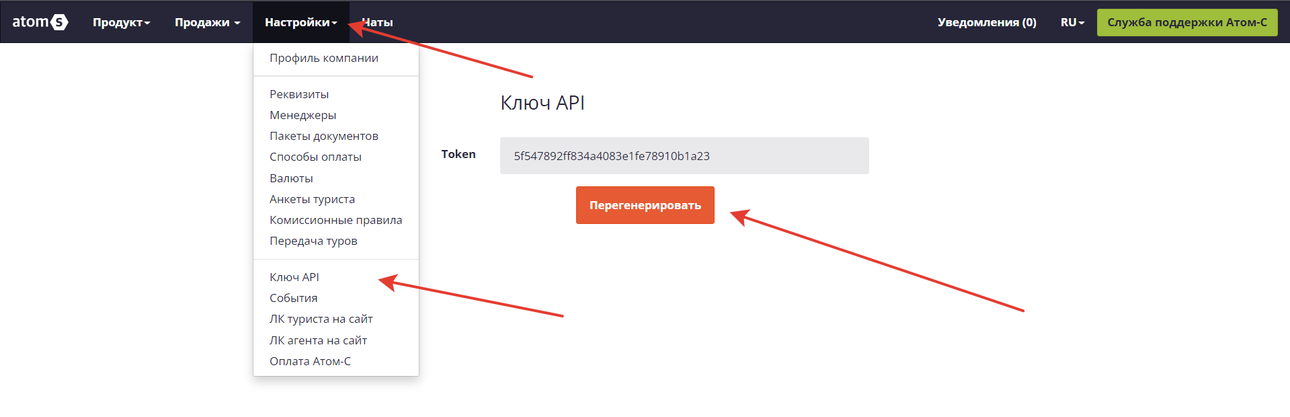Open Комиссионные правила entry
The height and width of the screenshot is (417, 1290).
[336, 220]
